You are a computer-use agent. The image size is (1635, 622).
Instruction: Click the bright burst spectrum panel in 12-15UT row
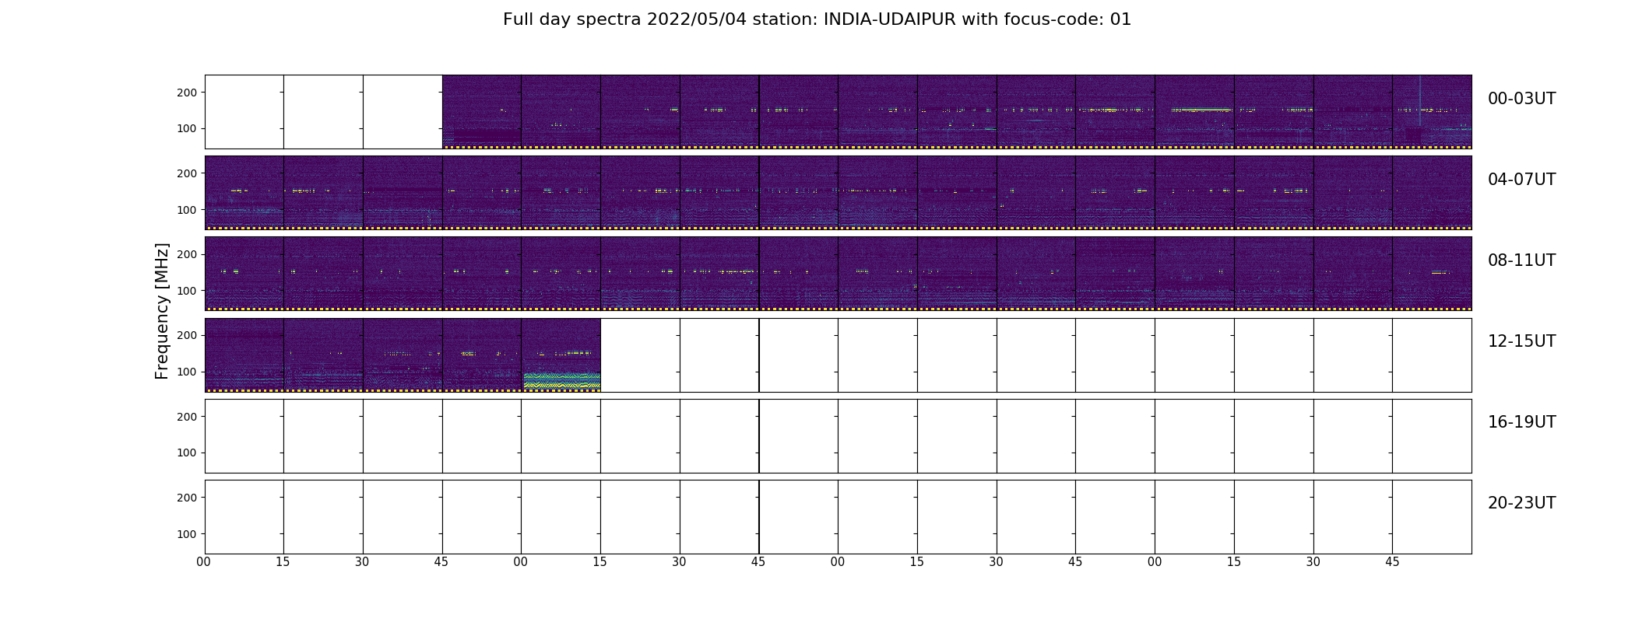[561, 355]
